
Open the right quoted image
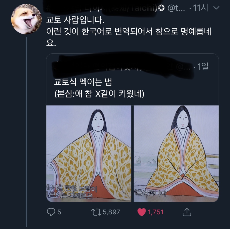click(176, 153)
